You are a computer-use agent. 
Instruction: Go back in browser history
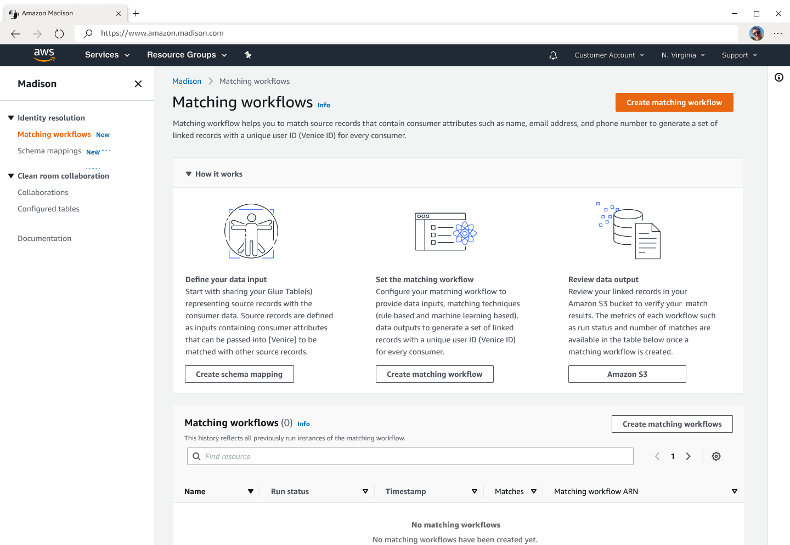pos(15,34)
